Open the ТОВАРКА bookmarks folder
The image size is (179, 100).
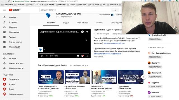point(49,5)
